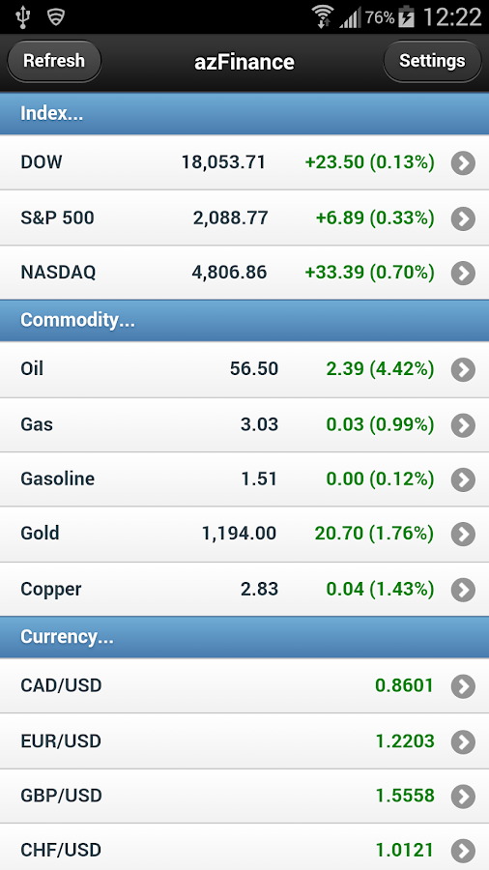The width and height of the screenshot is (489, 870).
Task: Tap the azFinance title text
Action: point(244,62)
